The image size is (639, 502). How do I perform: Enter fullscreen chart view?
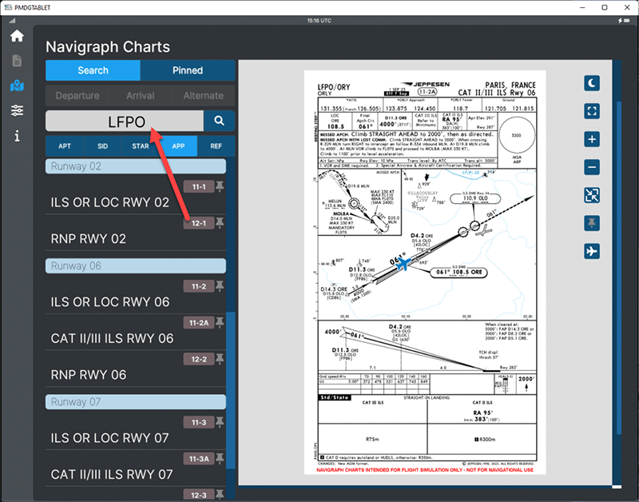(592, 110)
